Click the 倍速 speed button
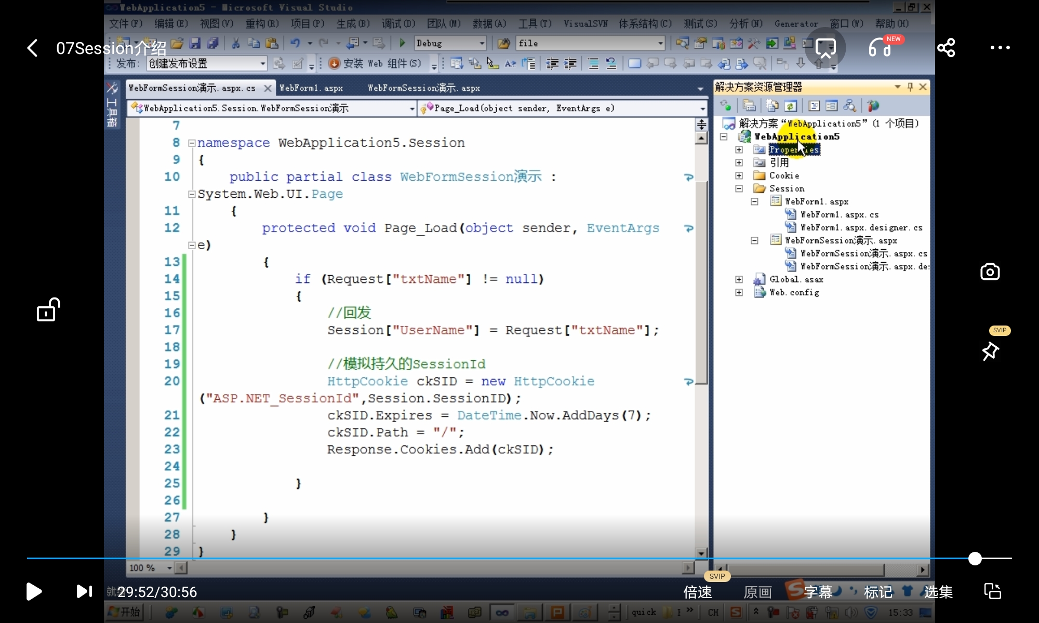The image size is (1039, 623). pyautogui.click(x=697, y=592)
